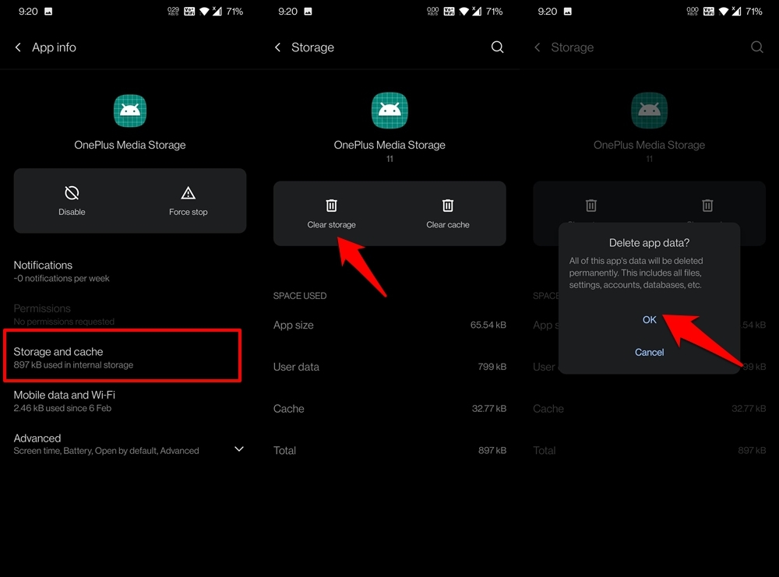Tap the Disable icon button
The width and height of the screenshot is (779, 577).
(x=72, y=192)
